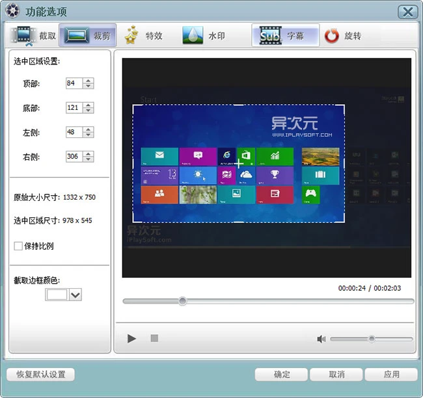The image size is (423, 398).
Task: Click 恢复默认设置 restore defaults button
Action: point(40,375)
